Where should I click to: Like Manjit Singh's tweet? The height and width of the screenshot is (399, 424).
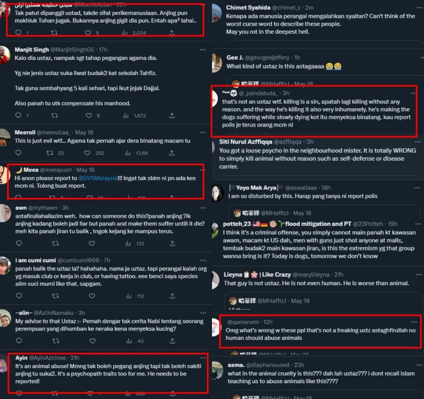point(89,115)
